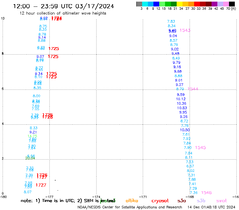This screenshot has height=210, width=239.
Task: Click the 'altika' satellite legend label
Action: 132,201
